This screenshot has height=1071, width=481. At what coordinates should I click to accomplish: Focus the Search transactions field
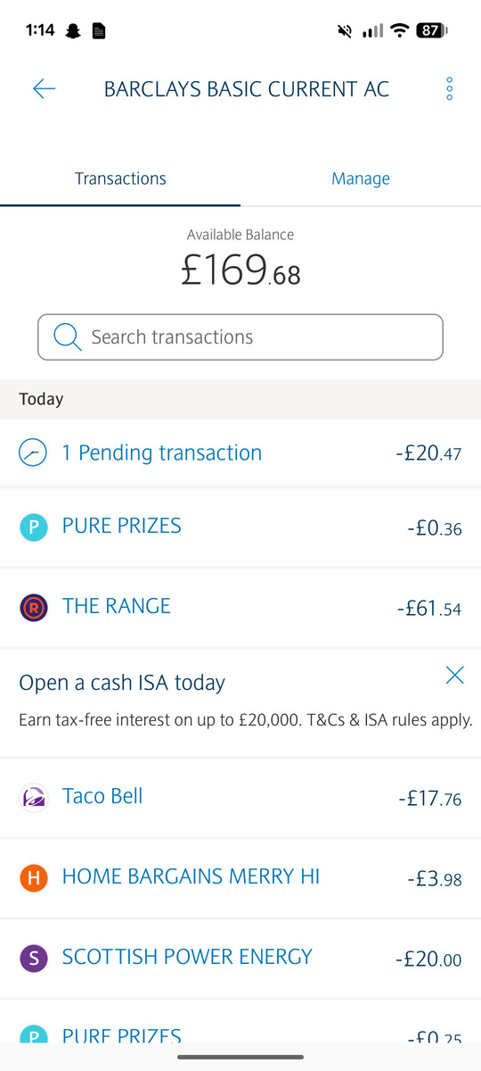(240, 336)
